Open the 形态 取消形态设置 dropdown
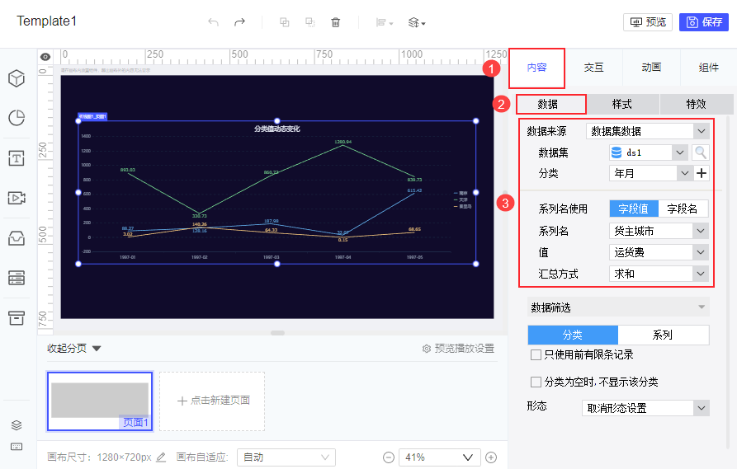 coord(645,408)
